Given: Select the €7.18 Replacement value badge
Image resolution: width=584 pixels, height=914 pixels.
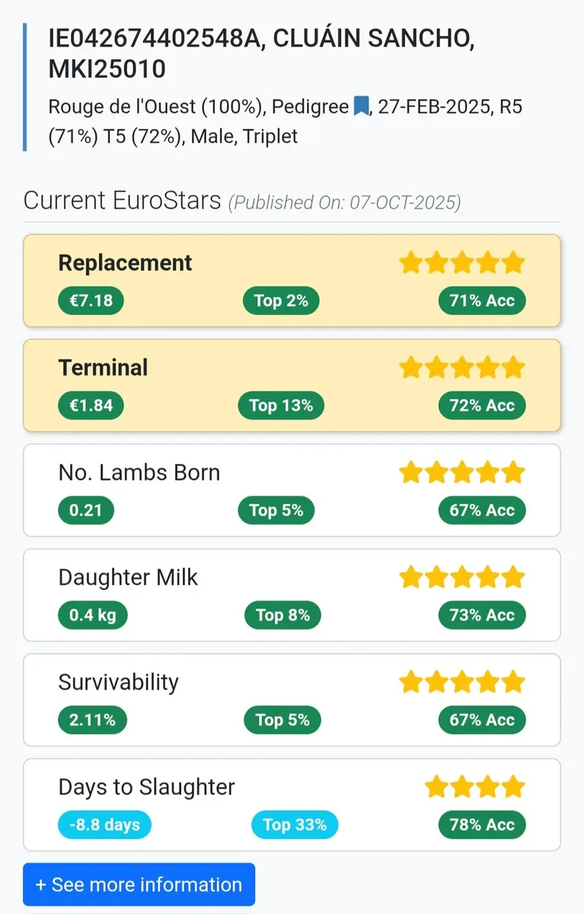Looking at the screenshot, I should (91, 301).
